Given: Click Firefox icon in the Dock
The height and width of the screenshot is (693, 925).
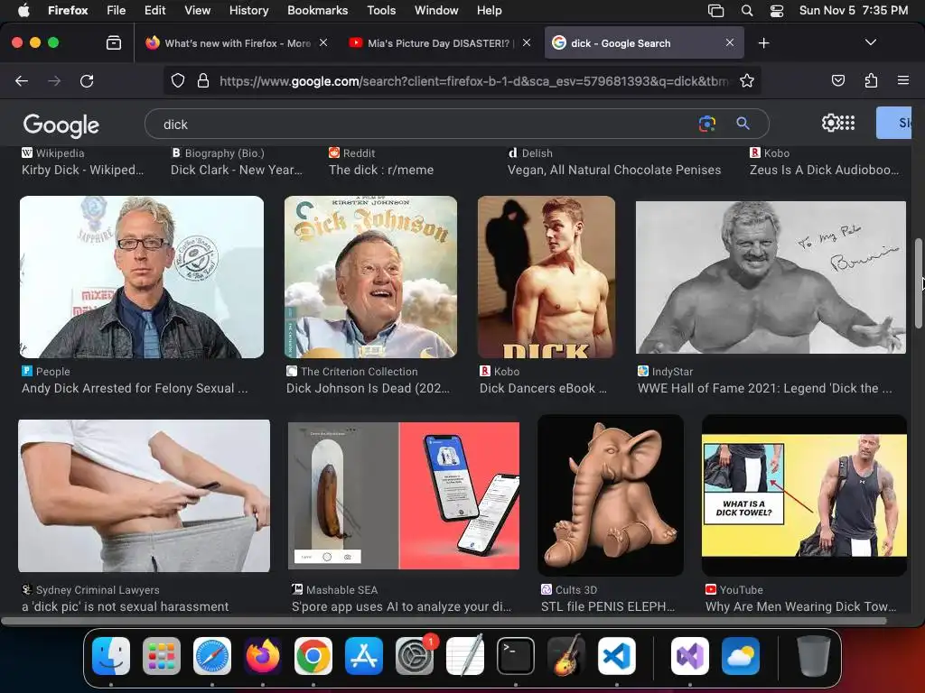Looking at the screenshot, I should [263, 656].
